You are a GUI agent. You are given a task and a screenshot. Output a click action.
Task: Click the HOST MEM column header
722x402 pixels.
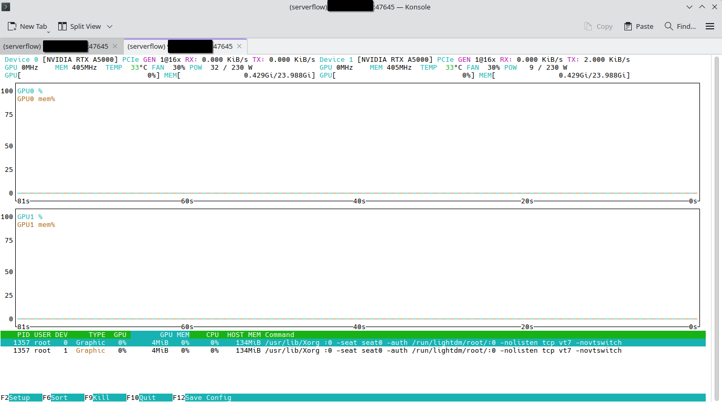click(x=244, y=335)
